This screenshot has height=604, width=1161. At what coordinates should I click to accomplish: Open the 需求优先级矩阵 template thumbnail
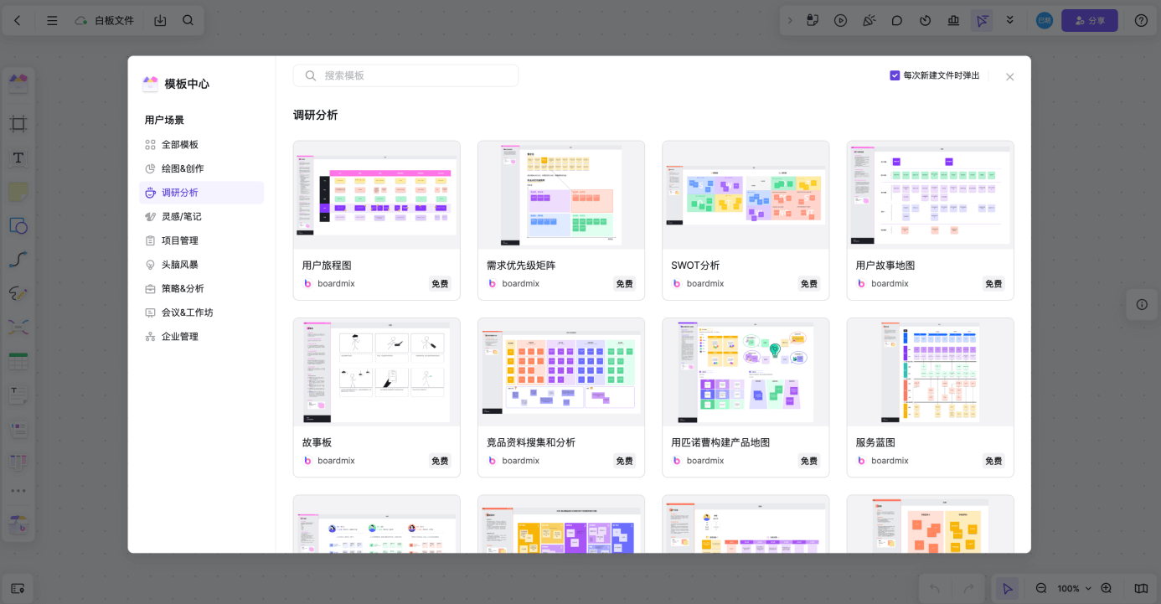[x=561, y=195]
